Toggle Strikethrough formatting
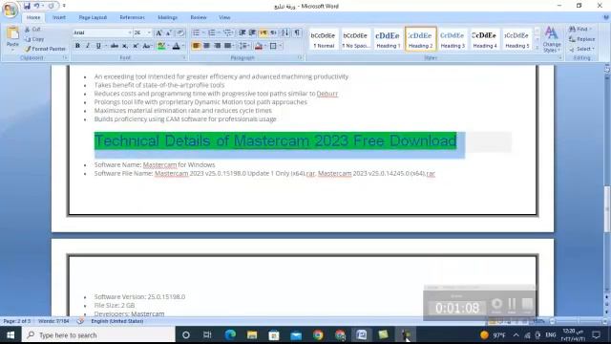Screen dimensions: 611x344 [115, 46]
